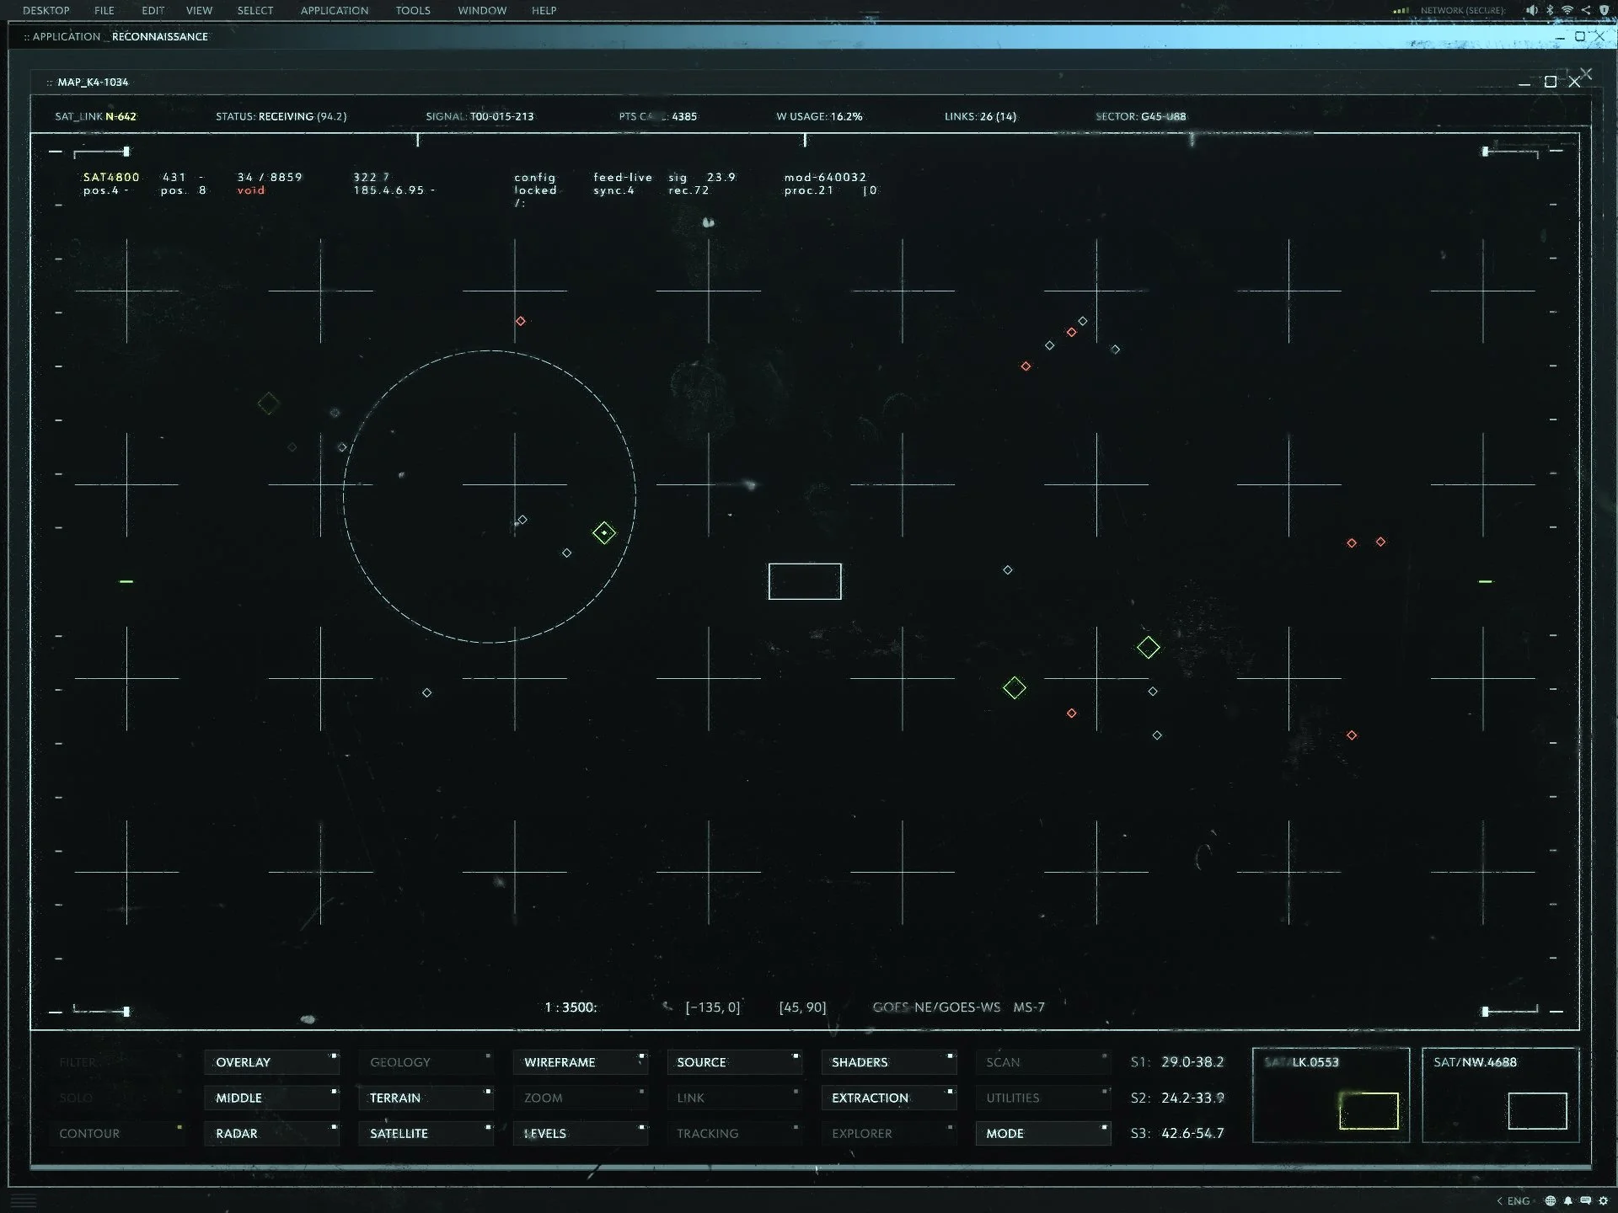Click the Bluetooth icon in top bar
The height and width of the screenshot is (1213, 1618).
click(1549, 10)
